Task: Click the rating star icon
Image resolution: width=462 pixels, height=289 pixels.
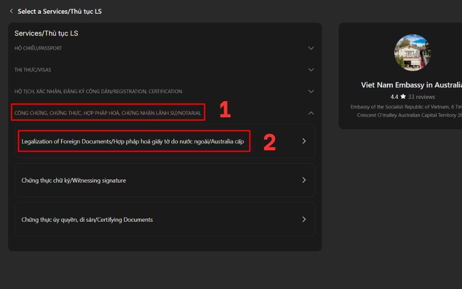Action: 403,97
